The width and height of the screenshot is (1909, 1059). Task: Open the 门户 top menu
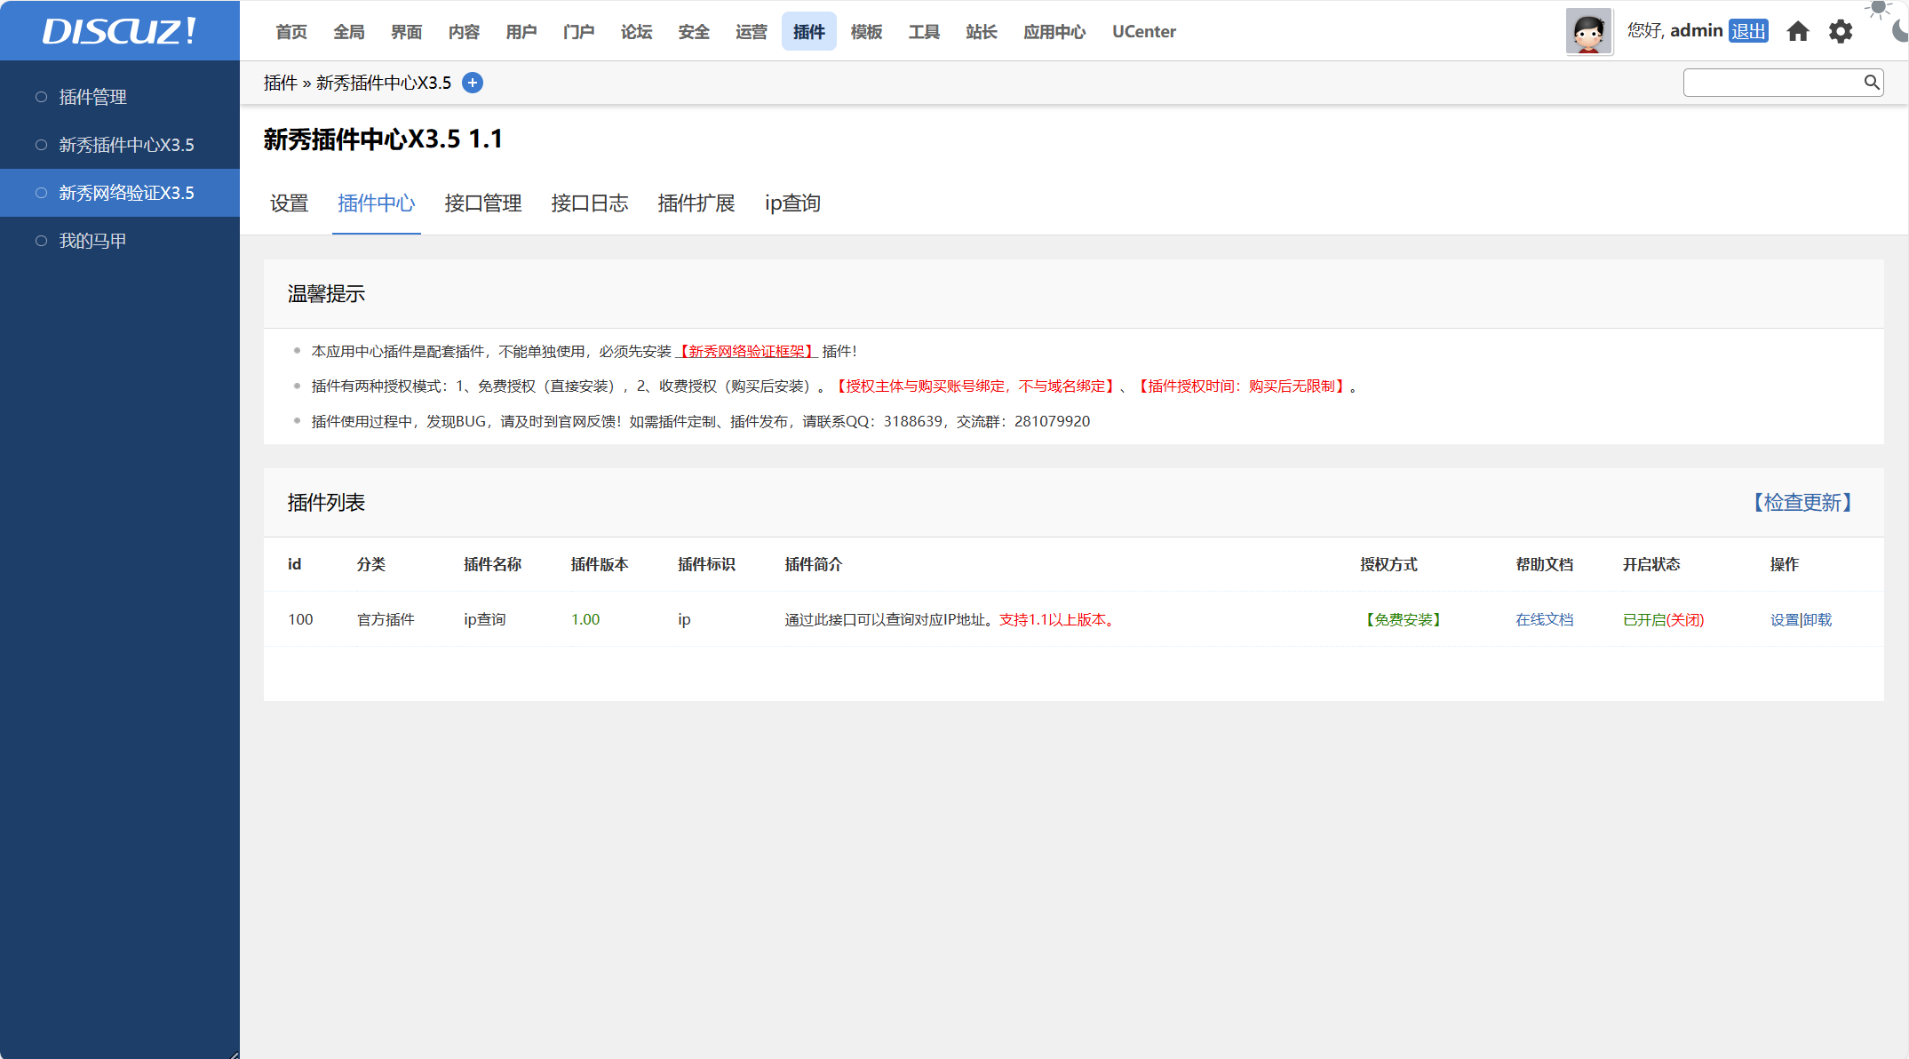point(579,32)
